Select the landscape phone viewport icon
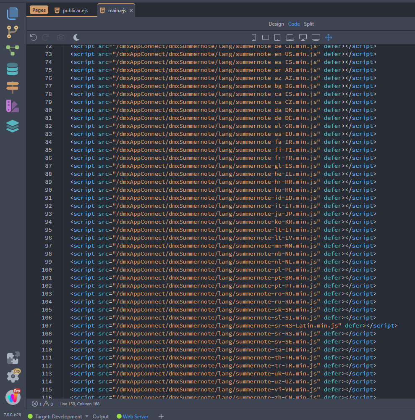Screen dimensions: 415x420 [266, 37]
